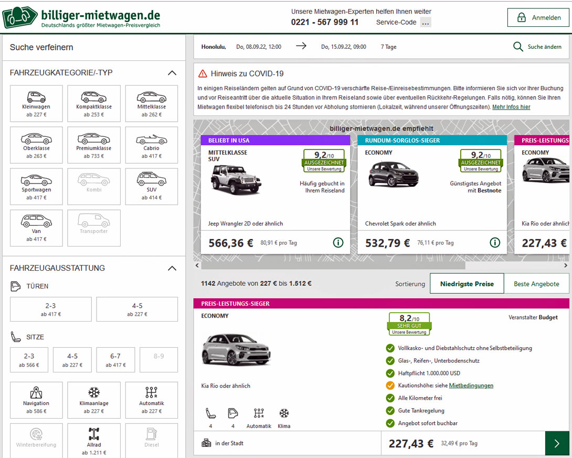572x458 pixels.
Task: Collapse the Fahrzeugkategorie/-Typ section
Action: point(172,73)
